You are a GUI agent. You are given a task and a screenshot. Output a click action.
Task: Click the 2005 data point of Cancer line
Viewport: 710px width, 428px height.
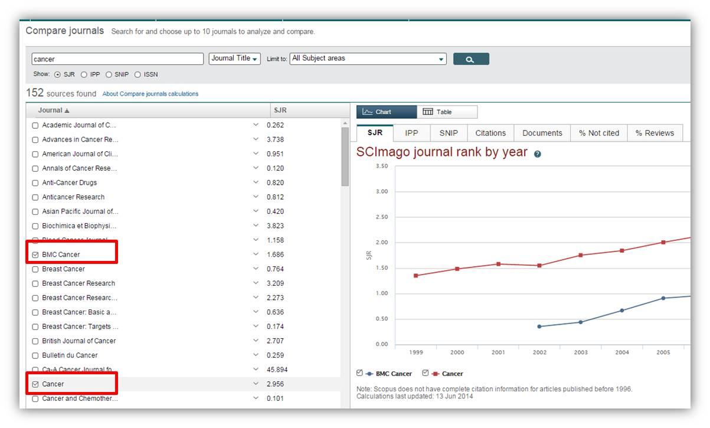[x=663, y=242]
